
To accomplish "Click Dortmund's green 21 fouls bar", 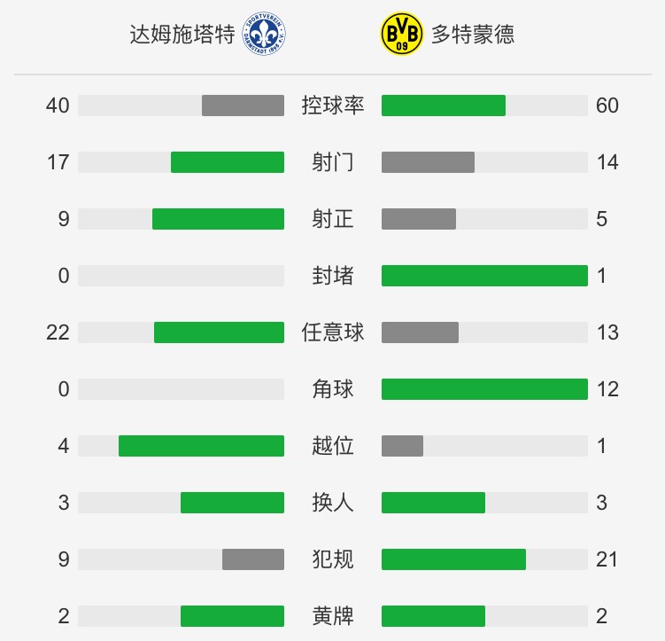I will click(453, 559).
